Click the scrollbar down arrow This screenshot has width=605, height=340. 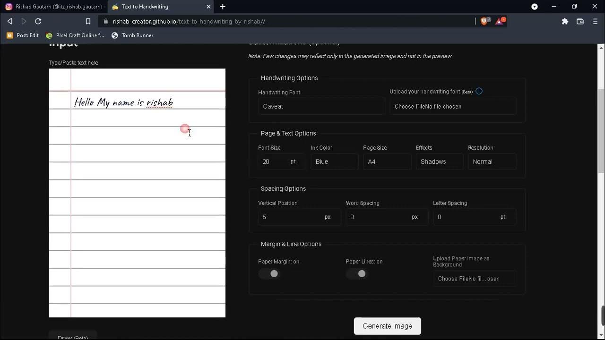[x=601, y=336]
